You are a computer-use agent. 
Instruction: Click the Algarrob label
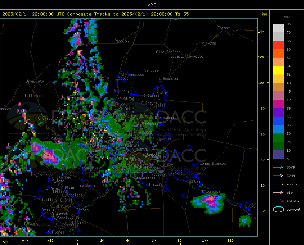point(60,214)
